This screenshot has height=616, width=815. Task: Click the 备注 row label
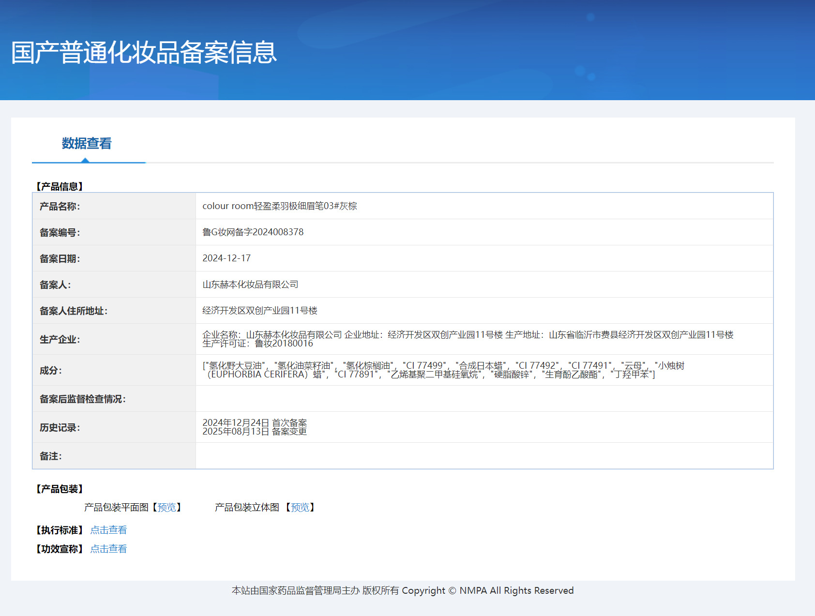pyautogui.click(x=51, y=456)
